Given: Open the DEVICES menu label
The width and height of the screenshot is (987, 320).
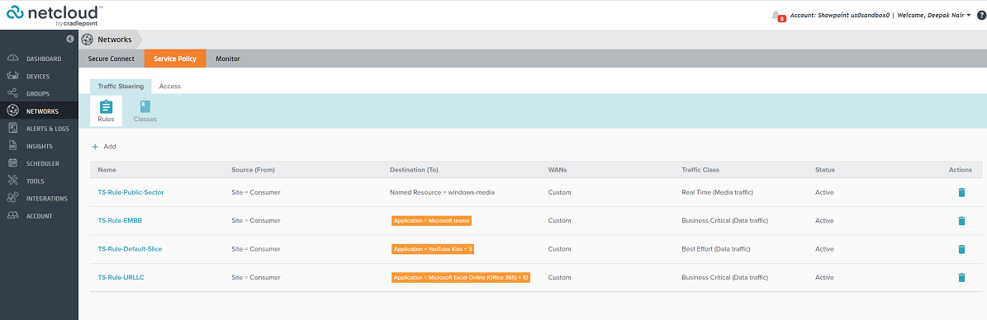Looking at the screenshot, I should [38, 77].
